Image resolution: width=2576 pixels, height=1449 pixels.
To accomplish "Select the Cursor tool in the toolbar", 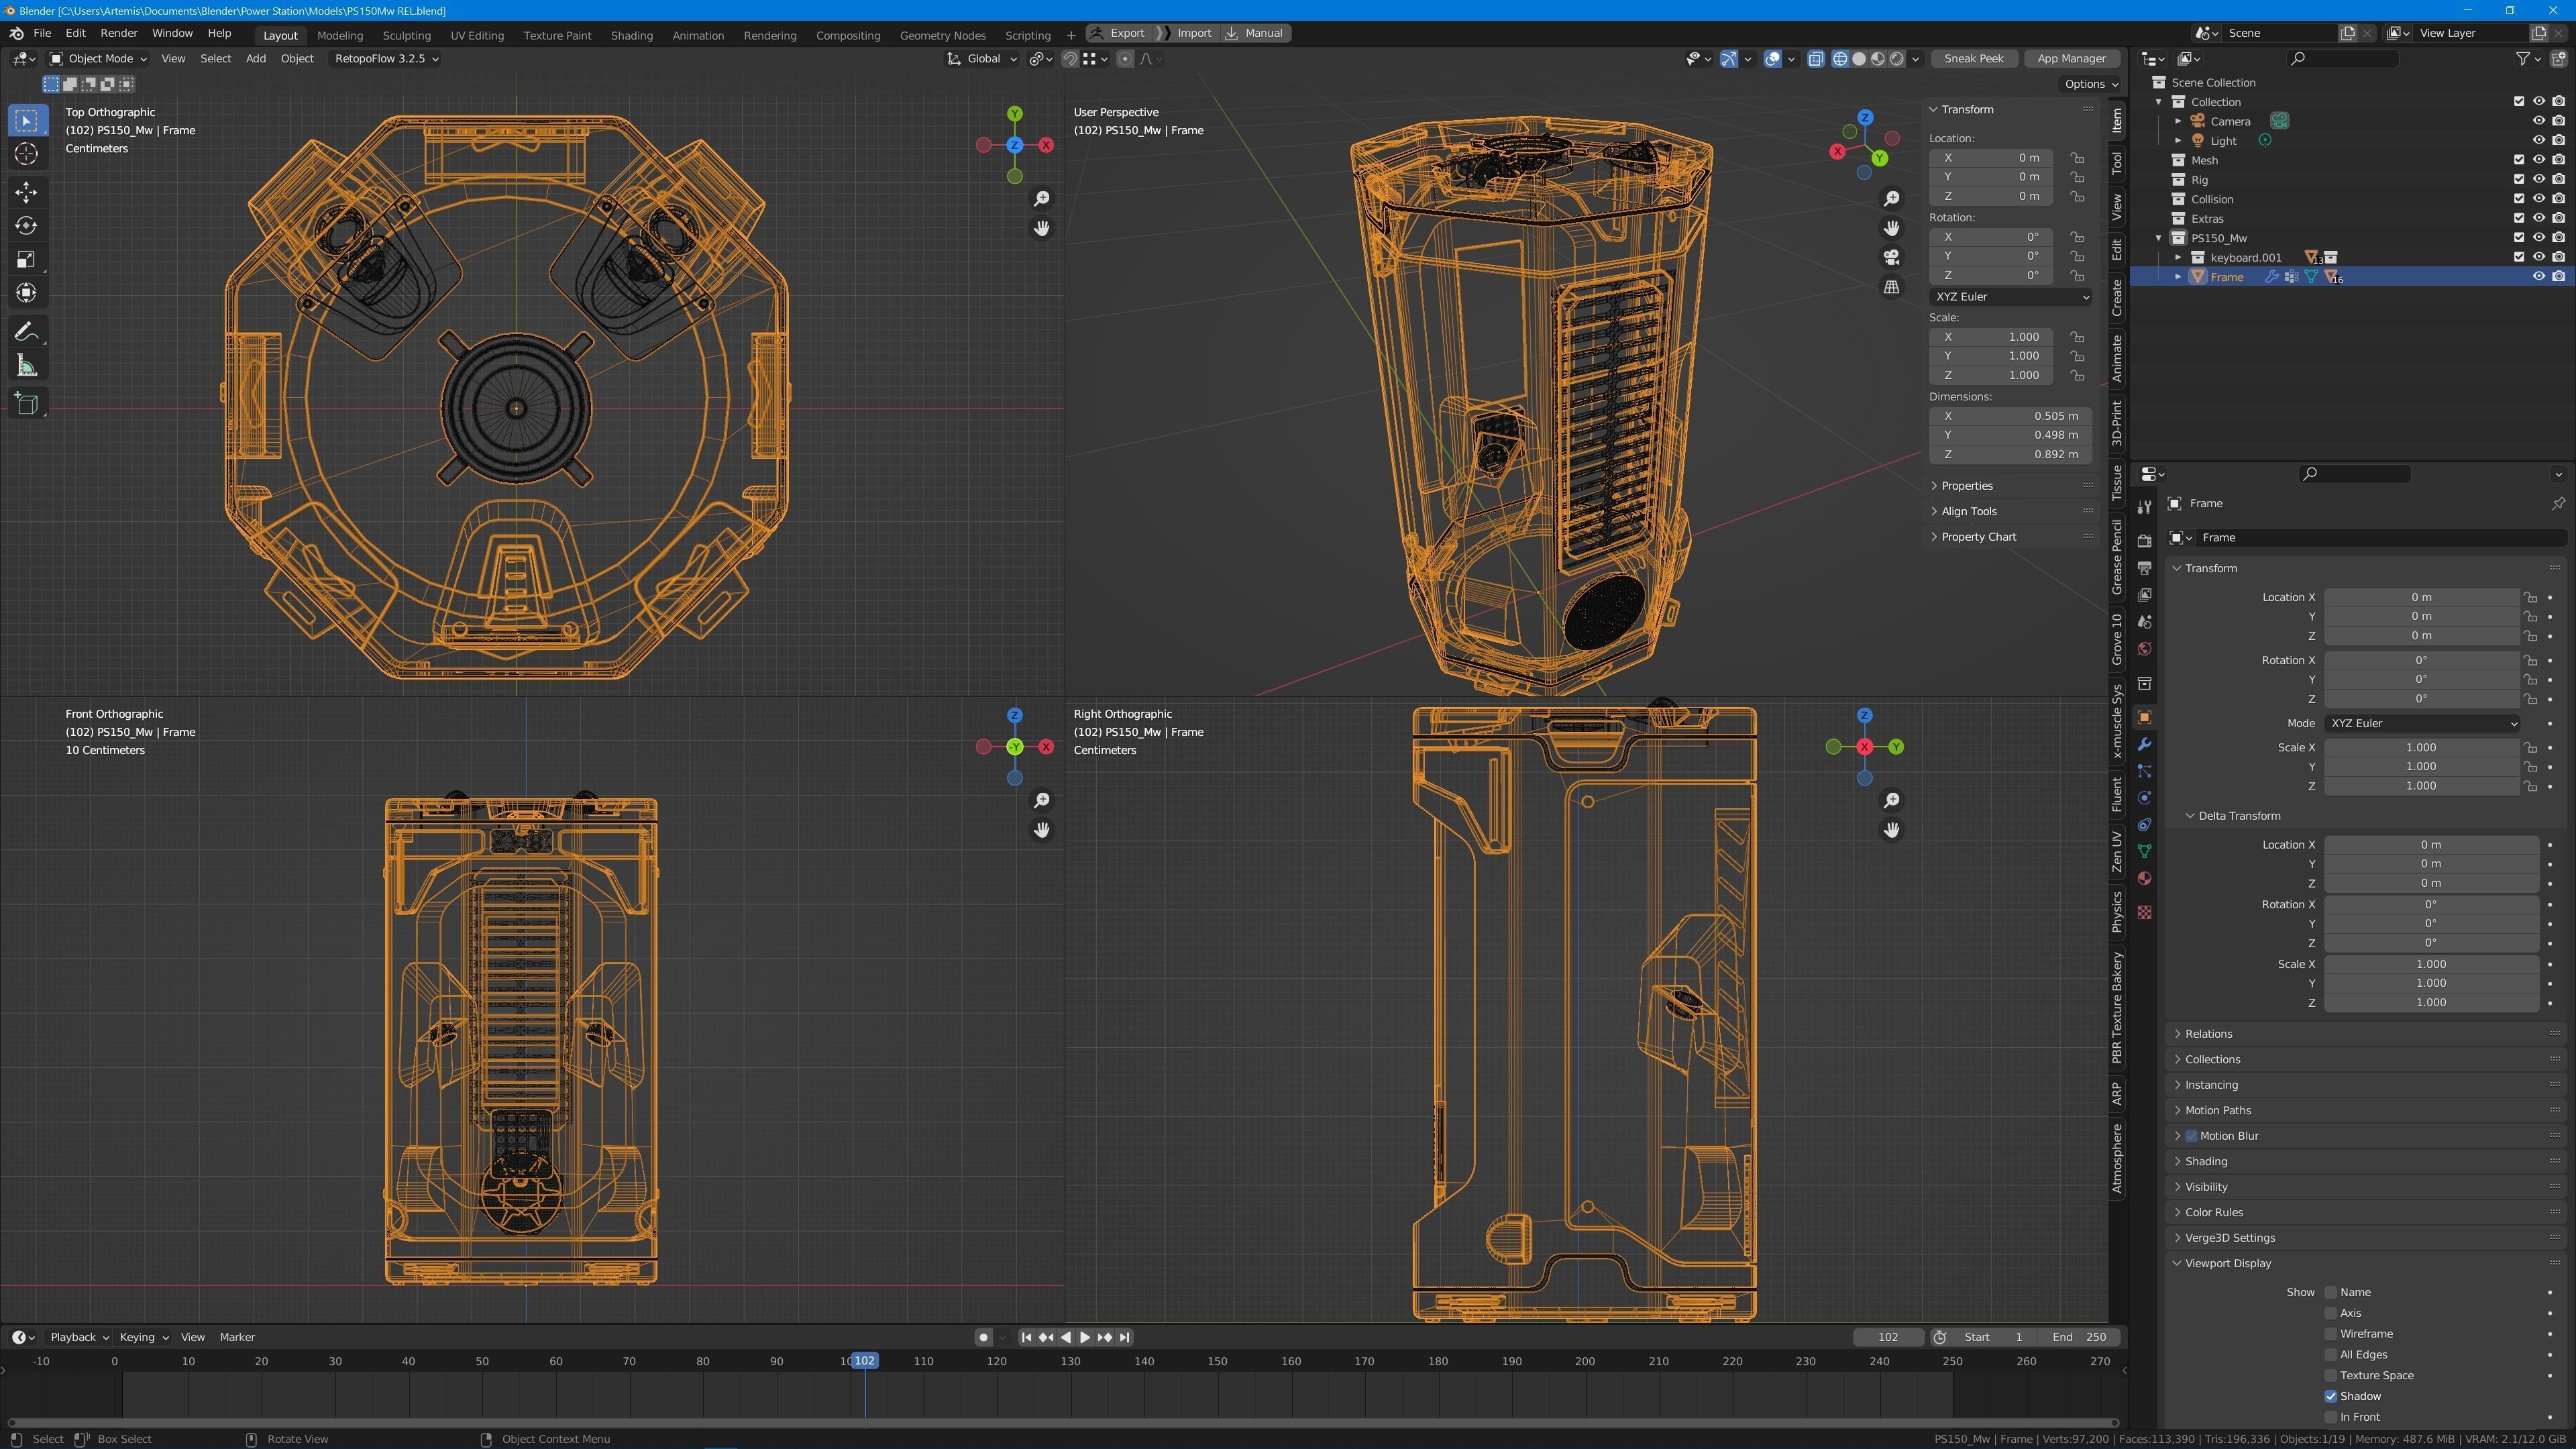I will (x=27, y=154).
